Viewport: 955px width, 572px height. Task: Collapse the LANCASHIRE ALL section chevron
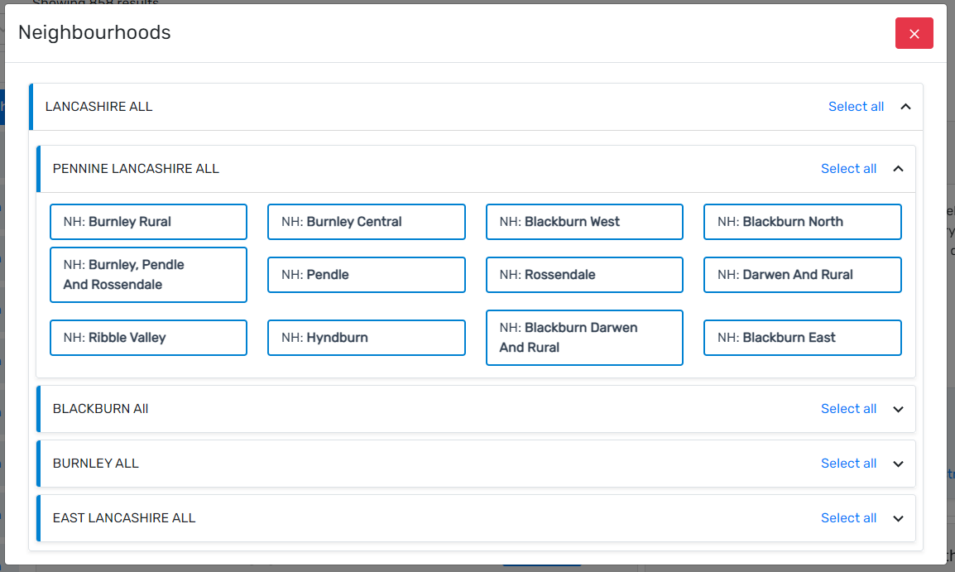pos(905,107)
